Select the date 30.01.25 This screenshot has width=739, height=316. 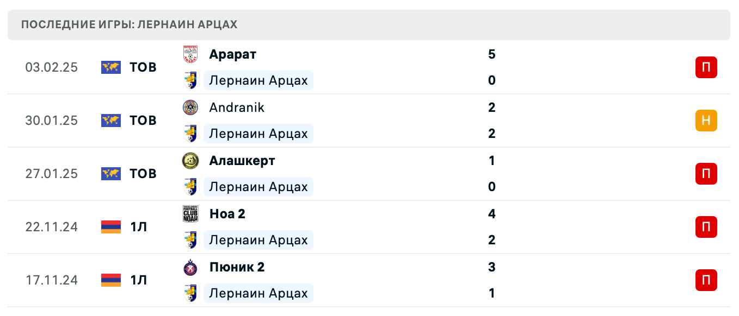[52, 121]
